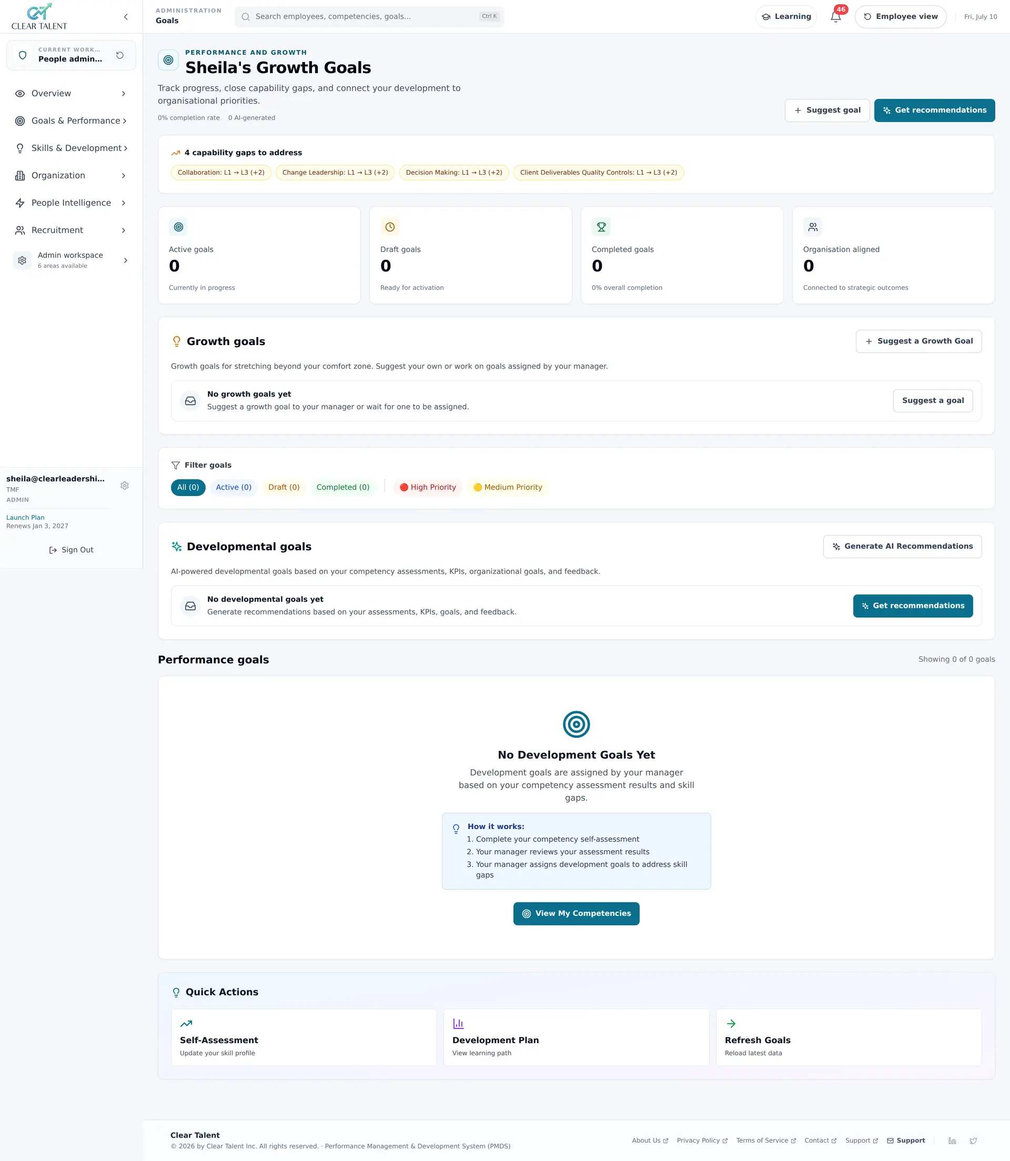Click the Twitter icon in the footer

pos(973,1140)
